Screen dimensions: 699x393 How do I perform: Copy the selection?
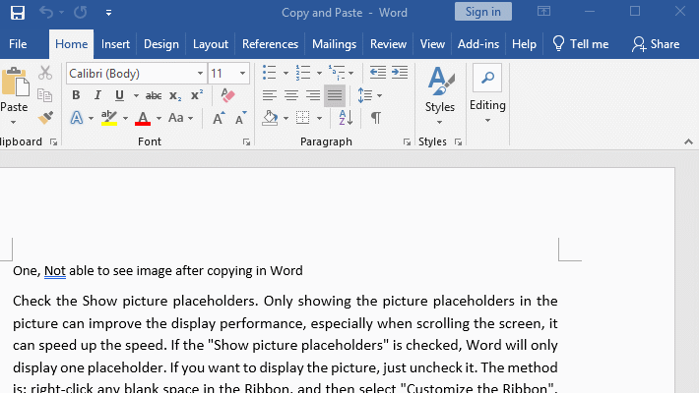45,95
